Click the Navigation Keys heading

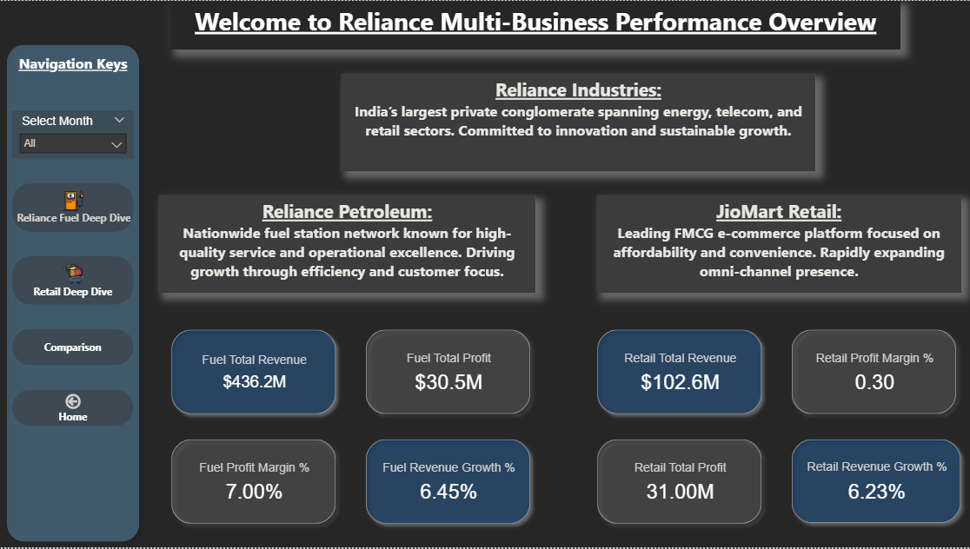point(73,64)
